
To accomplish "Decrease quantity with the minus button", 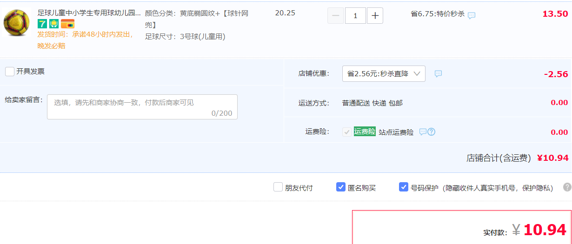I will [x=336, y=16].
